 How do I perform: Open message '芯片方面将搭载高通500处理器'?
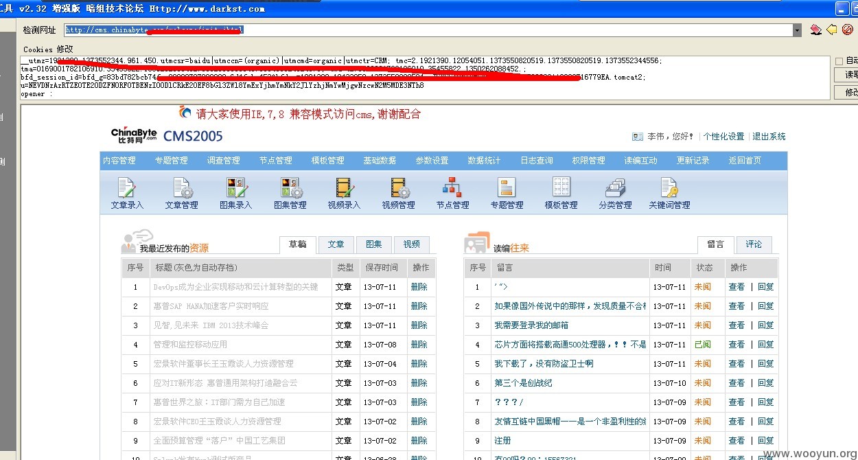click(570, 345)
